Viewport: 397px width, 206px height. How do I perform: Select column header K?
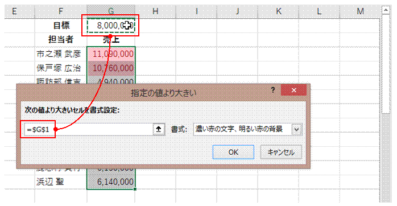click(278, 11)
